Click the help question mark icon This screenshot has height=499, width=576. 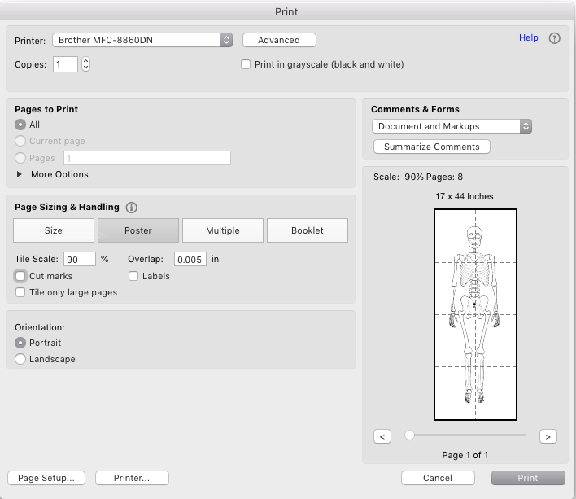[555, 38]
